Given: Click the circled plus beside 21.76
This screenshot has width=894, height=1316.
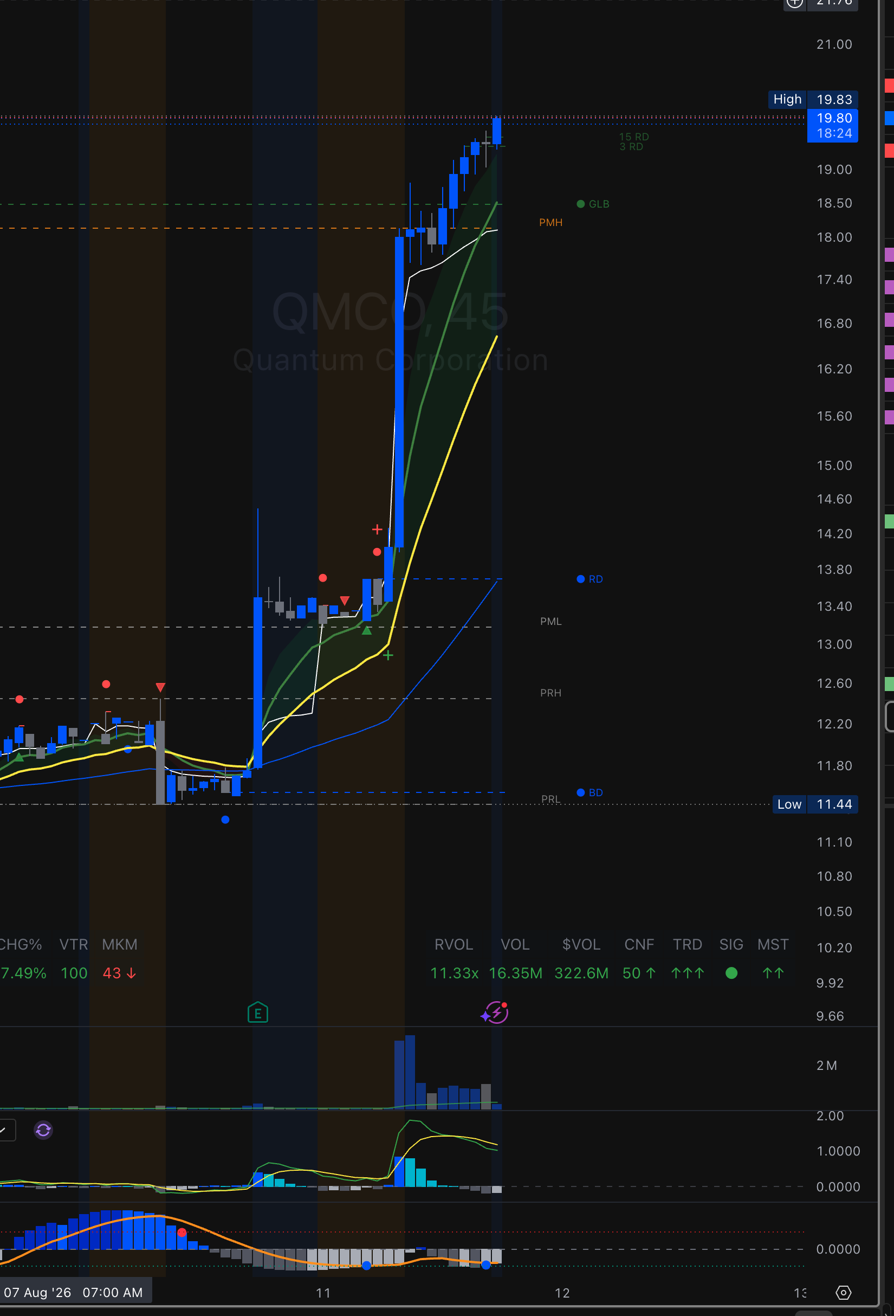Looking at the screenshot, I should 795,3.
